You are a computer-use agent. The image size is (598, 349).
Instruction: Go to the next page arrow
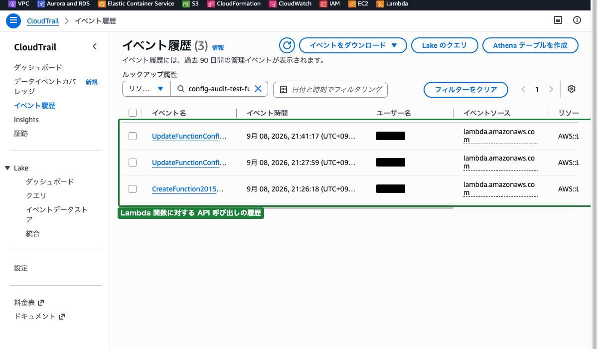[x=551, y=90]
